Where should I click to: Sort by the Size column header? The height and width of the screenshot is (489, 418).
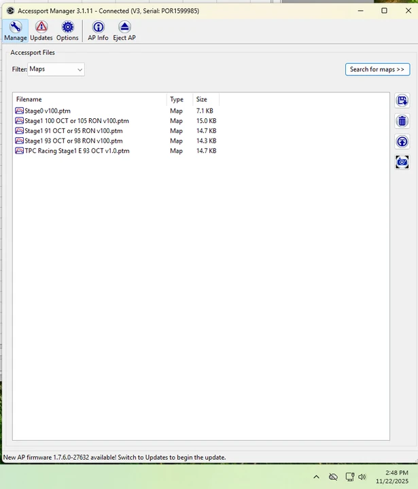coord(206,99)
